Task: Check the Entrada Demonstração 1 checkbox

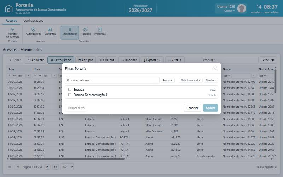Action: [70, 95]
